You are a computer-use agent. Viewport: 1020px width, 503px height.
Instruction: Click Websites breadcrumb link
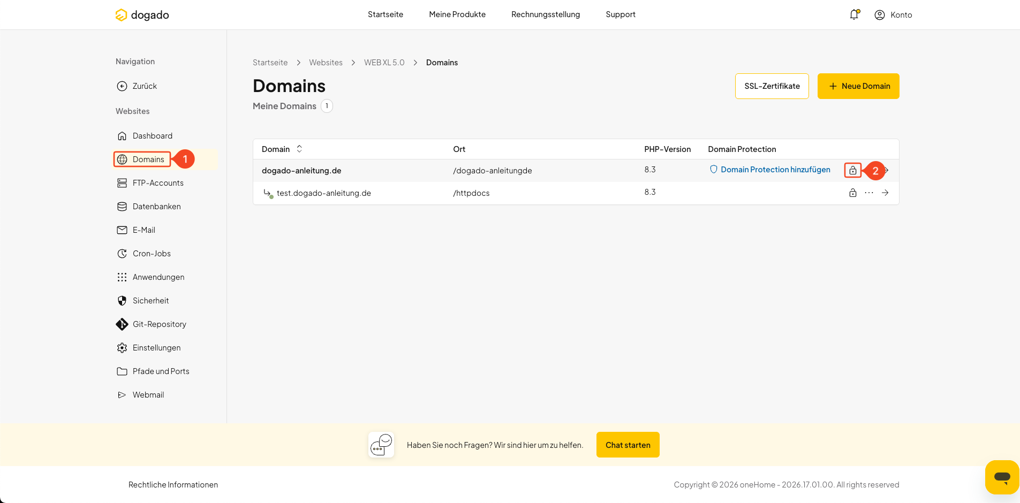(326, 63)
